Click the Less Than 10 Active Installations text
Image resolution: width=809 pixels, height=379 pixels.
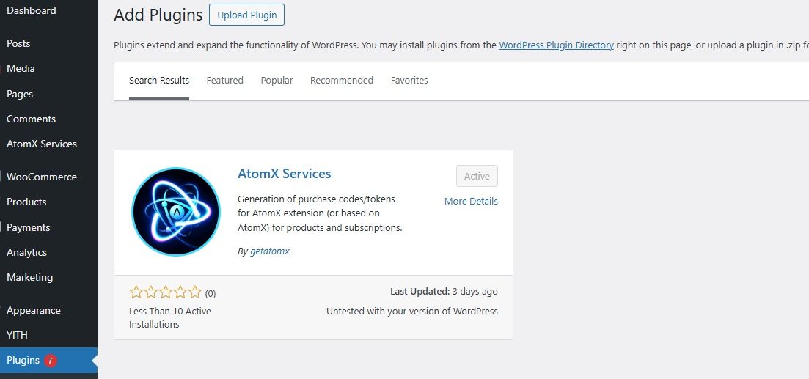[169, 318]
